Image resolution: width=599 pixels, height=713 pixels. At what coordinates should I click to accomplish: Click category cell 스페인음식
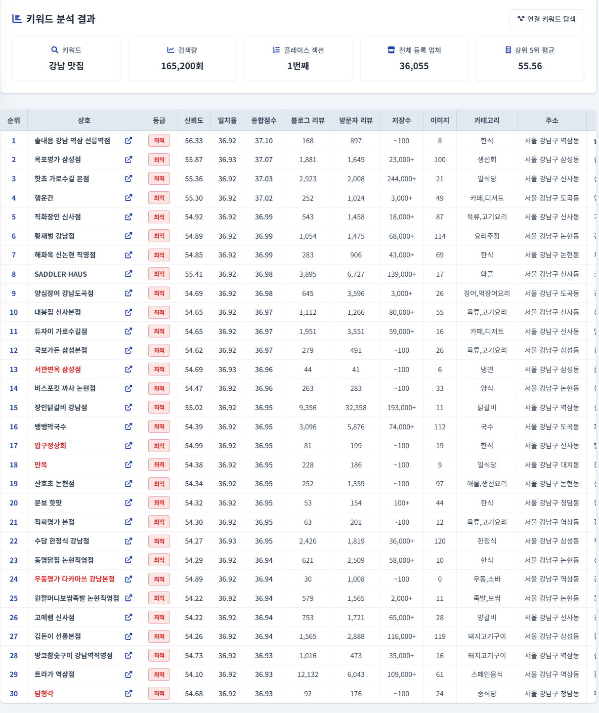click(x=487, y=674)
